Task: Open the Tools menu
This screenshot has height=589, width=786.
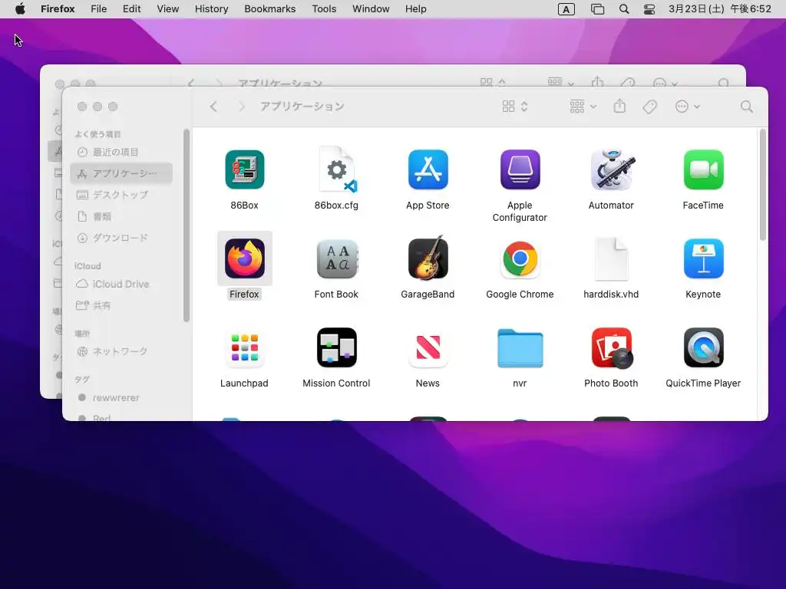Action: pyautogui.click(x=324, y=9)
